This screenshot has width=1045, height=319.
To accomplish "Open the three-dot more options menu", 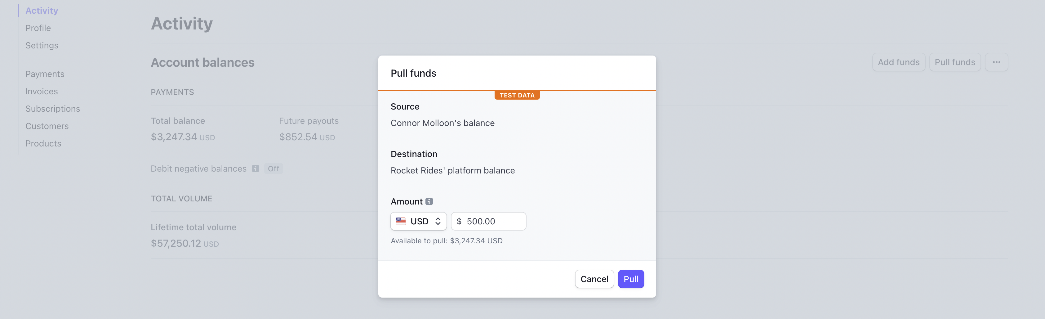I will click(x=996, y=62).
